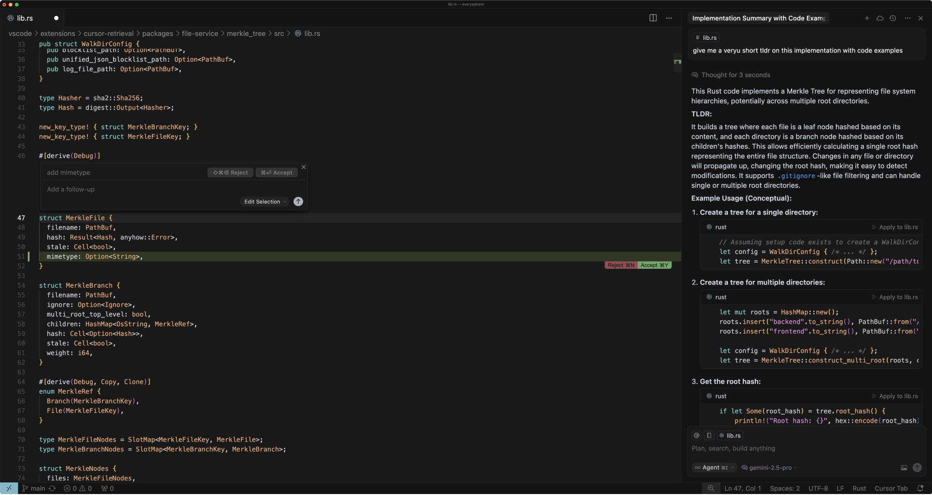
Task: Open the lib.rs breadcrumb segment
Action: (308, 33)
